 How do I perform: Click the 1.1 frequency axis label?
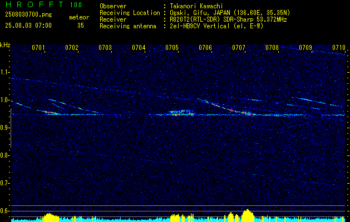coord(4,72)
